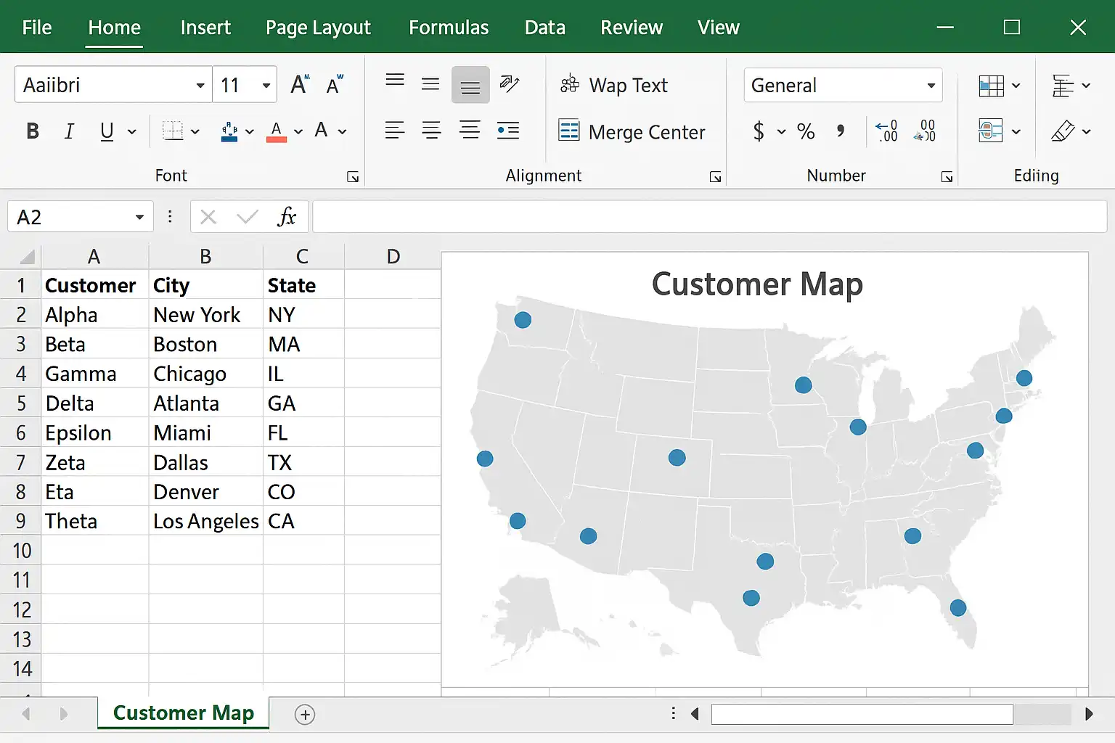This screenshot has height=743, width=1115.
Task: Open the Formulas ribbon tab
Action: pos(449,28)
